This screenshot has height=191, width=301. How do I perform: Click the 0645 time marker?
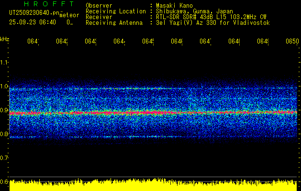point(148,41)
